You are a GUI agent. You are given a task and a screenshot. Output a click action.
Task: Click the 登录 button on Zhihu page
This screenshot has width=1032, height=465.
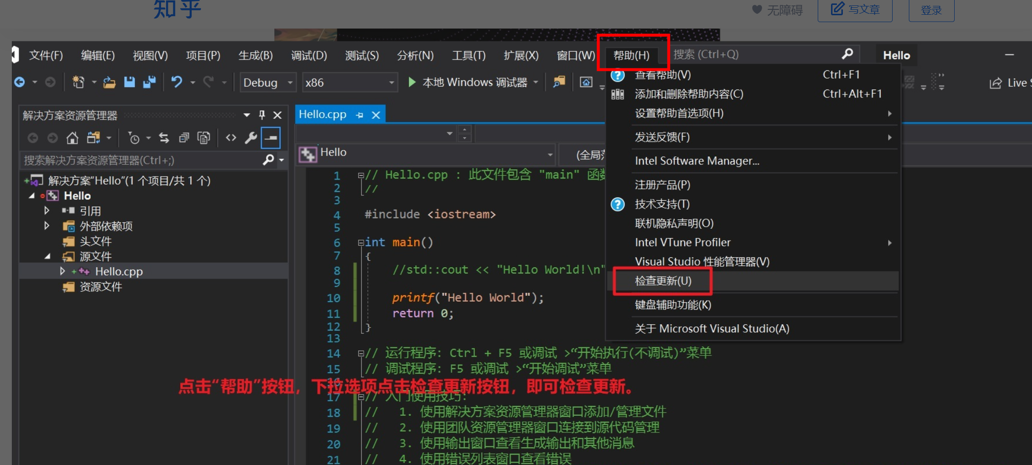tap(932, 10)
